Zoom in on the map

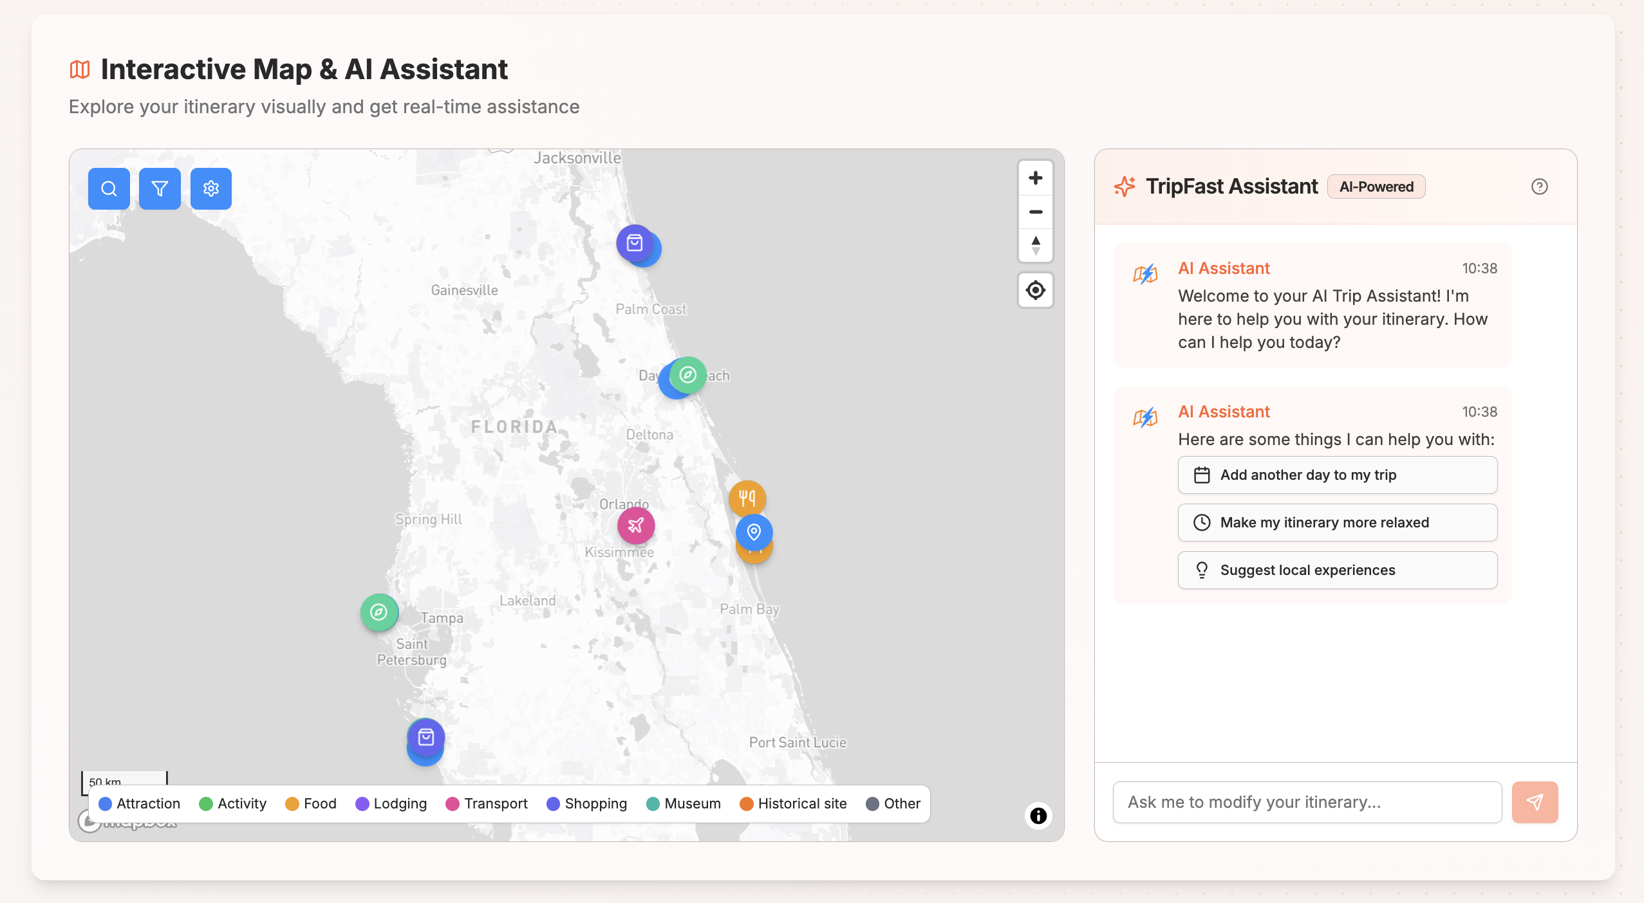tap(1035, 178)
